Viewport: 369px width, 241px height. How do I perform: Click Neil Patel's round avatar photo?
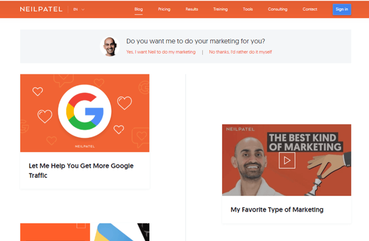[x=110, y=46]
